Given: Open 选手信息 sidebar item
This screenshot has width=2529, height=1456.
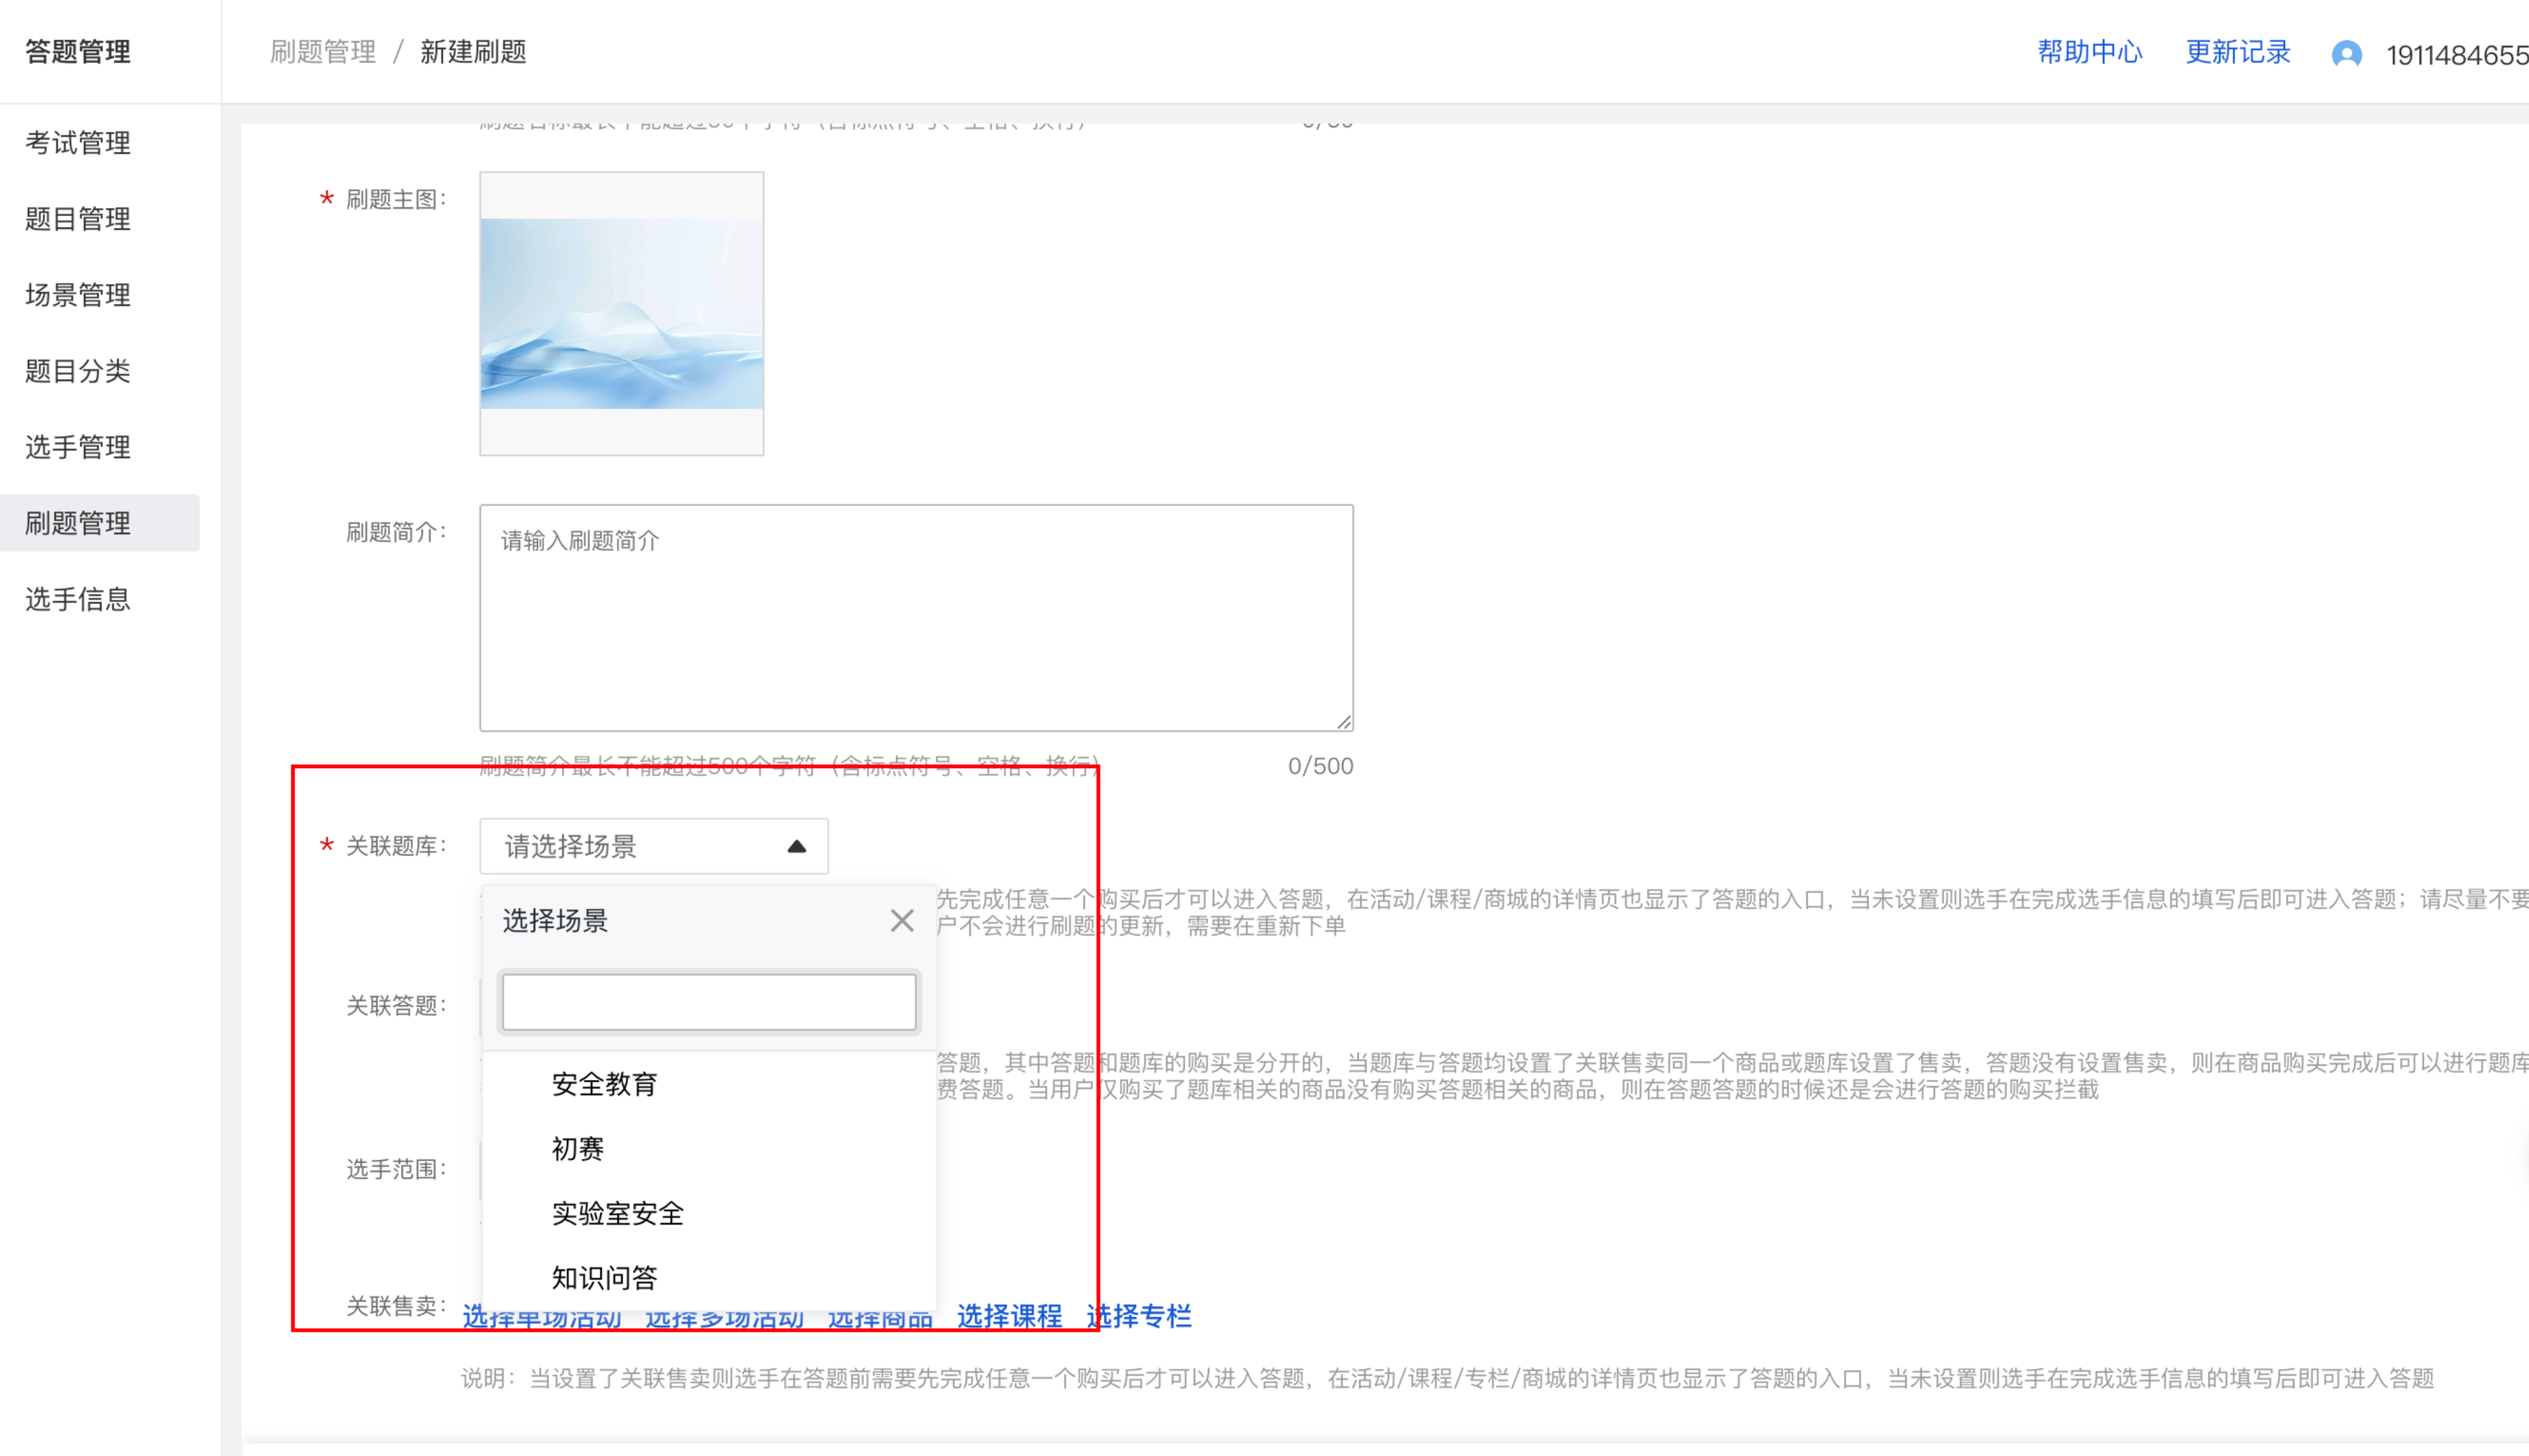Looking at the screenshot, I should [78, 599].
